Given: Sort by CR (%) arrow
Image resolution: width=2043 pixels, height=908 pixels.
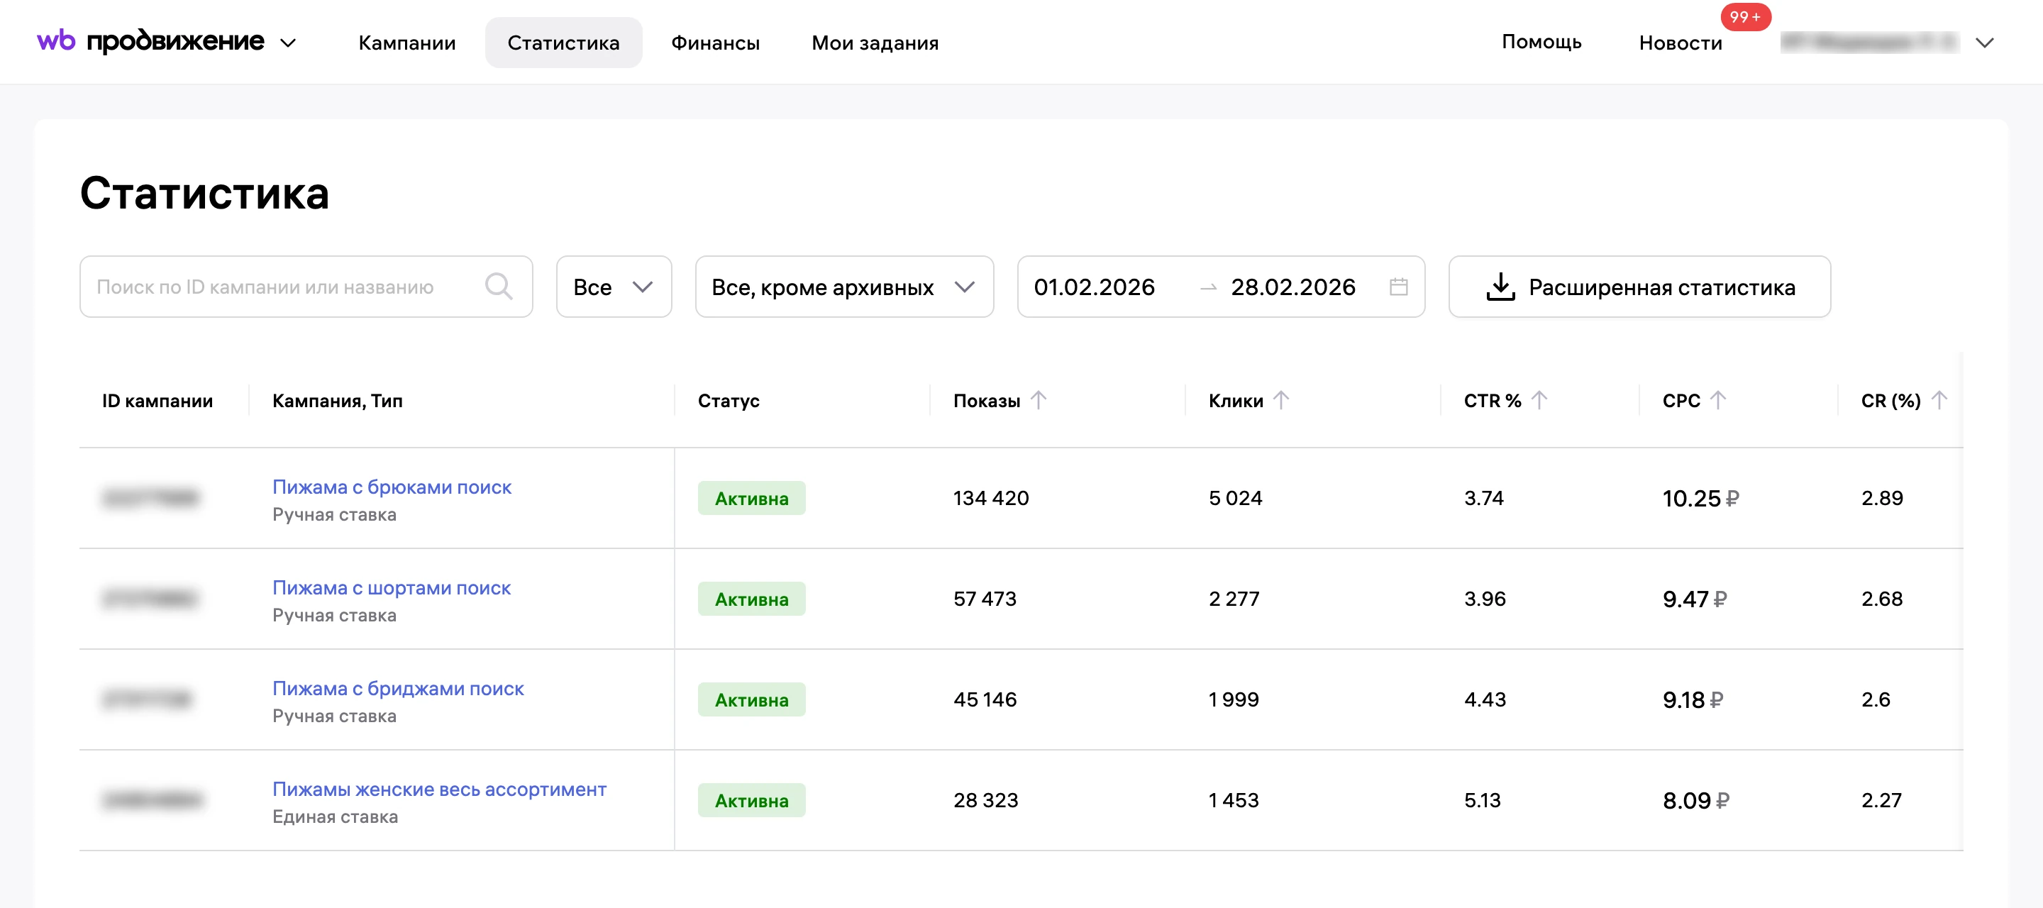Looking at the screenshot, I should [1938, 401].
